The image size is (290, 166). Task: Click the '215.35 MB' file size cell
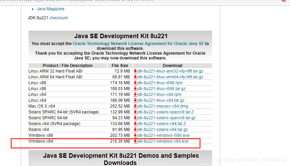pos(120,141)
